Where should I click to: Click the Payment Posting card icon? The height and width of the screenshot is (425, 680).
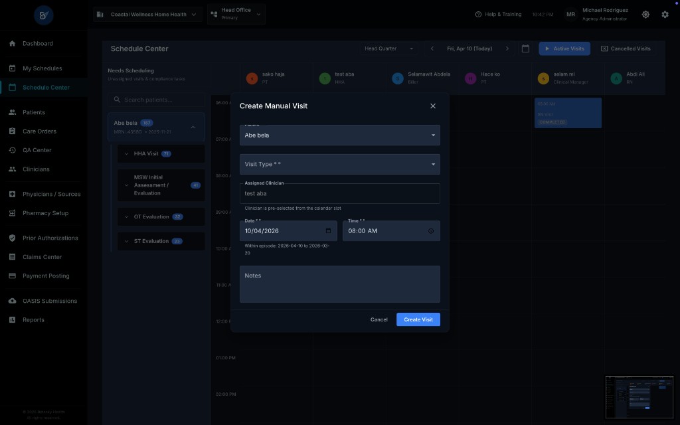(12, 276)
